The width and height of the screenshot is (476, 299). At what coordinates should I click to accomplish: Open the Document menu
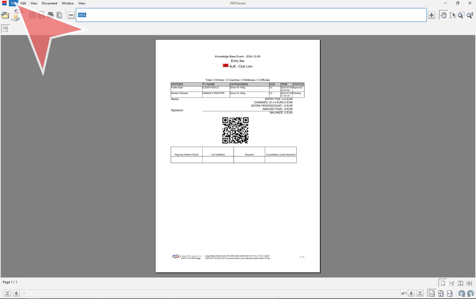[50, 3]
